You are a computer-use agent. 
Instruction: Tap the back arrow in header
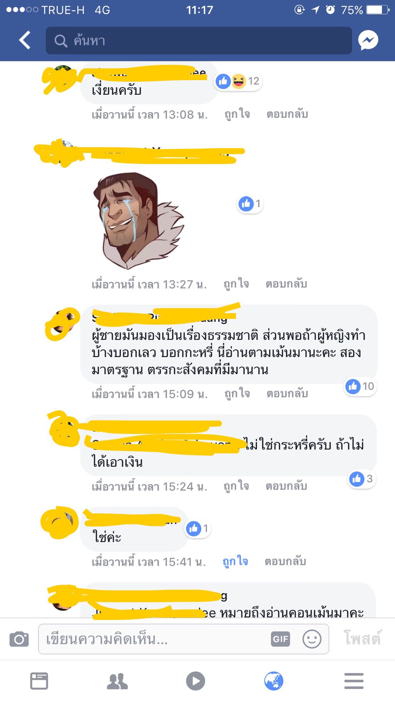pos(25,40)
